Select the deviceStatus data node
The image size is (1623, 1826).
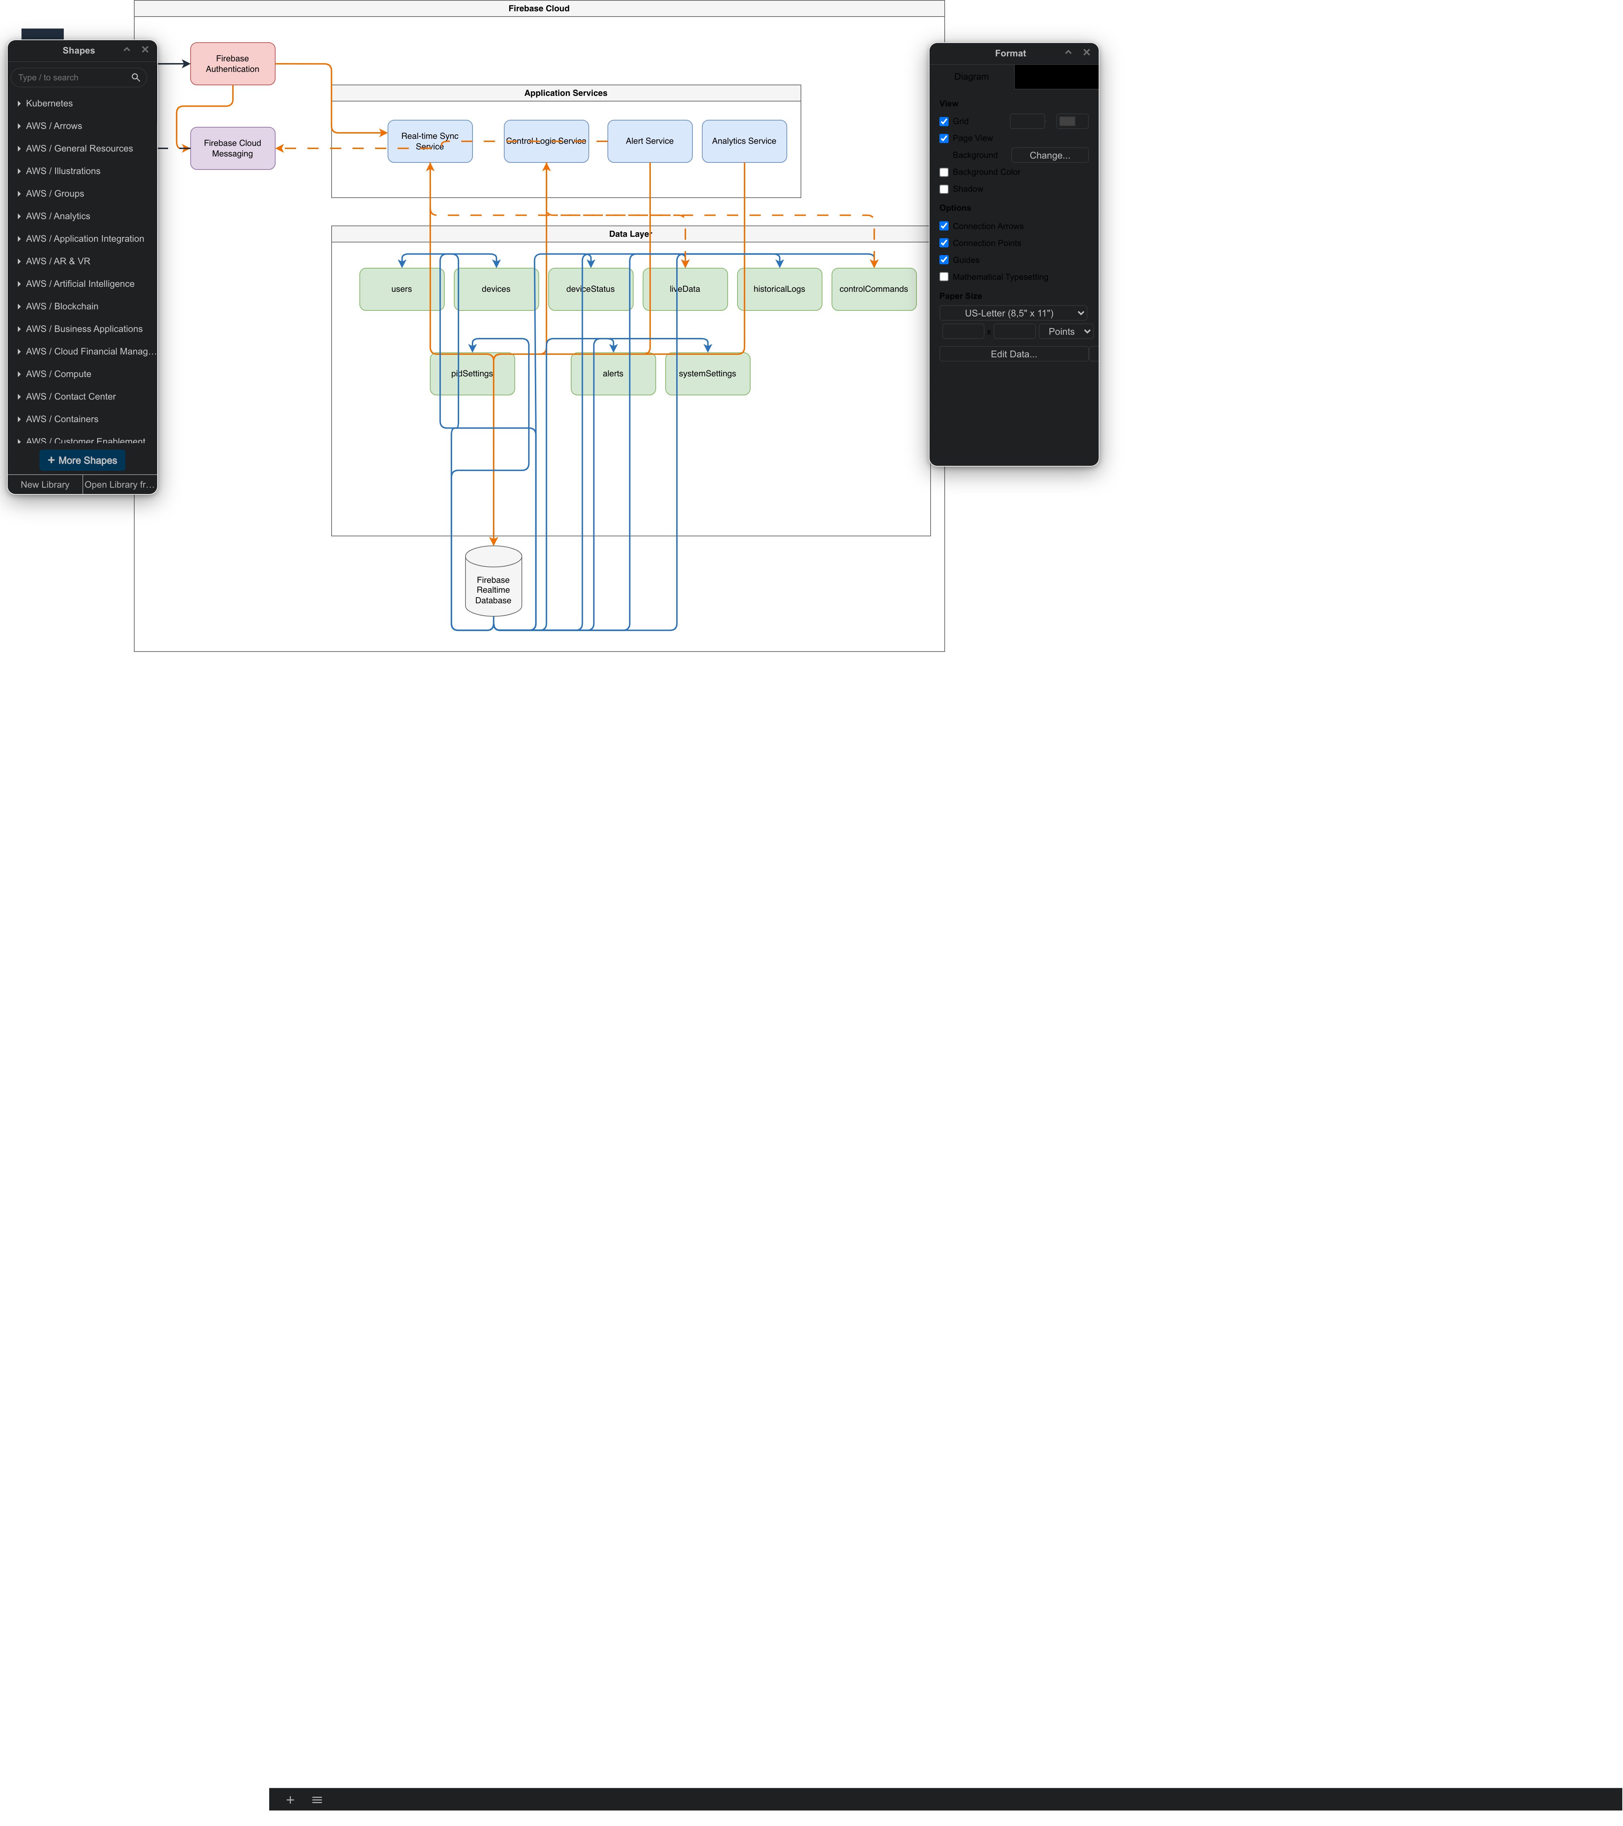pos(591,289)
